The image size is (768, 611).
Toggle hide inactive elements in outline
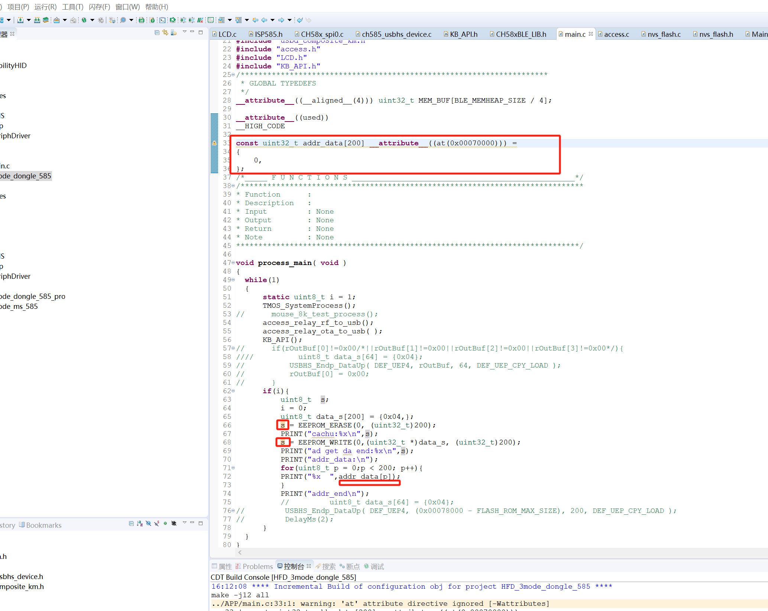click(174, 523)
